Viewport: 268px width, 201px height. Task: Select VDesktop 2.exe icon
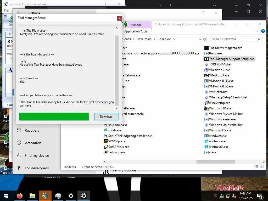[206, 70]
